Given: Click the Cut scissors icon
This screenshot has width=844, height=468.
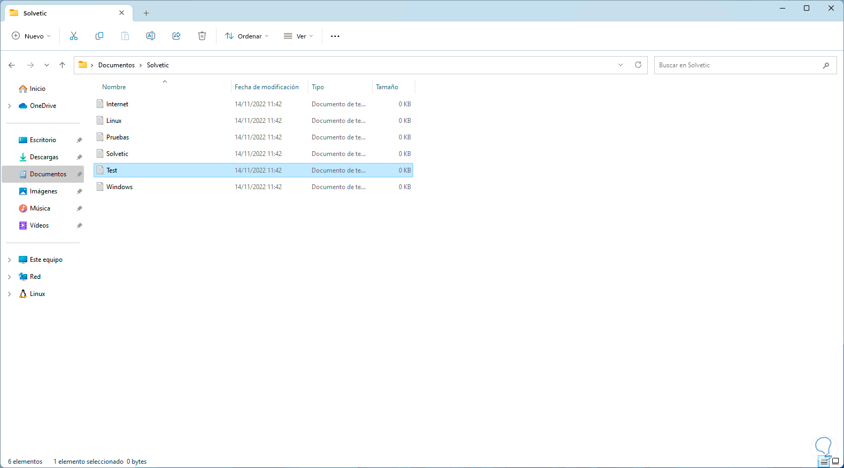Looking at the screenshot, I should (x=74, y=36).
